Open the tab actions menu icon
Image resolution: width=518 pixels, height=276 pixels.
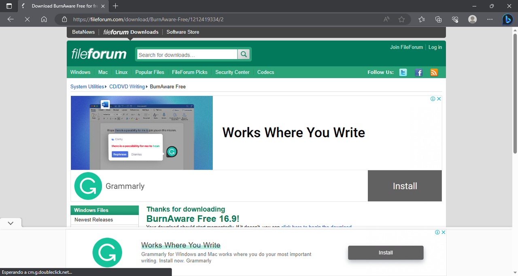pos(9,6)
